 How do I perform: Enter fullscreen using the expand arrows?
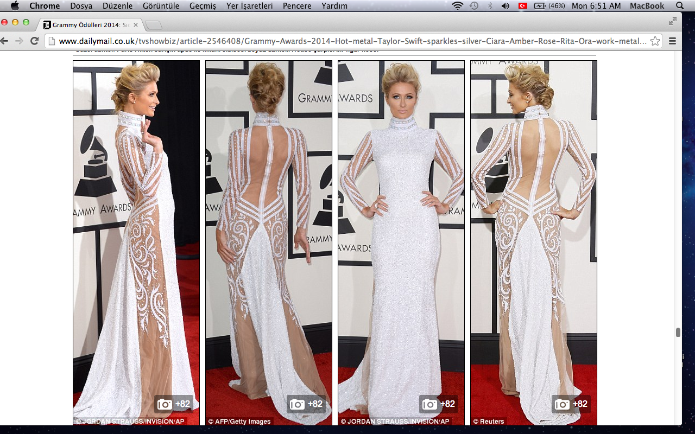[x=673, y=21]
